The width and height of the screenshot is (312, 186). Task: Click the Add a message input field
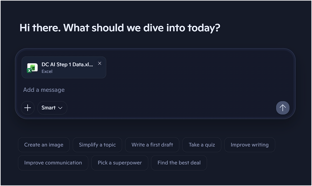[127, 90]
